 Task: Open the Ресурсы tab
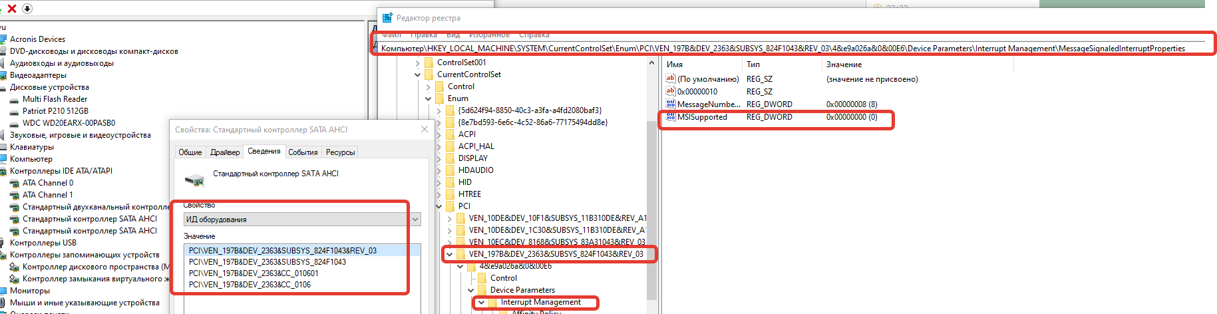pos(340,152)
